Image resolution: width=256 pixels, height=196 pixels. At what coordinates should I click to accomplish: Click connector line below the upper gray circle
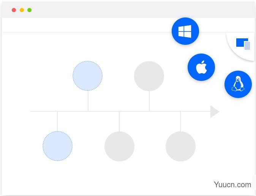coord(149,101)
